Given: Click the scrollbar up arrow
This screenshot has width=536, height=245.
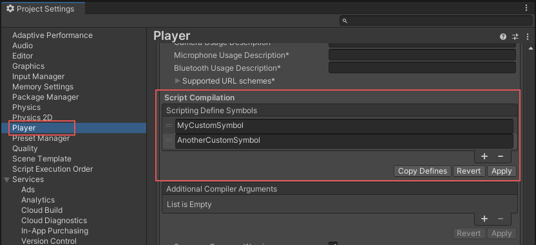Looking at the screenshot, I should coord(531,48).
